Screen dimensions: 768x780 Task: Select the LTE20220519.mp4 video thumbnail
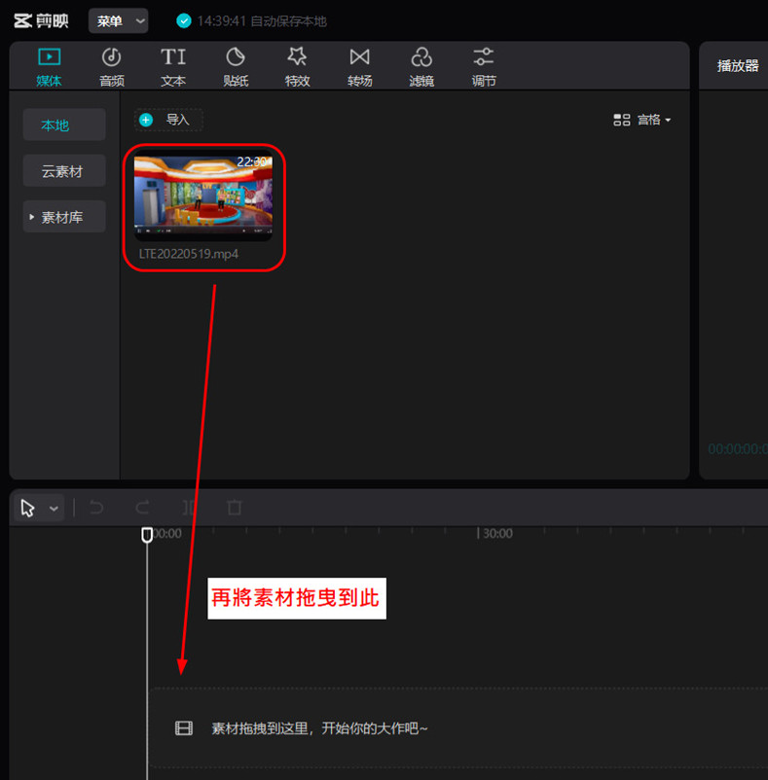click(203, 196)
